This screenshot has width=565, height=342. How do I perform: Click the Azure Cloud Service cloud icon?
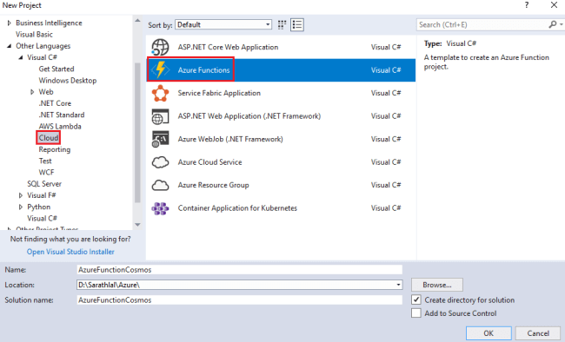[x=160, y=162]
